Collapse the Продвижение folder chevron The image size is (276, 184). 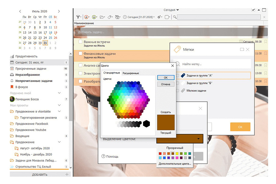coord(59,142)
